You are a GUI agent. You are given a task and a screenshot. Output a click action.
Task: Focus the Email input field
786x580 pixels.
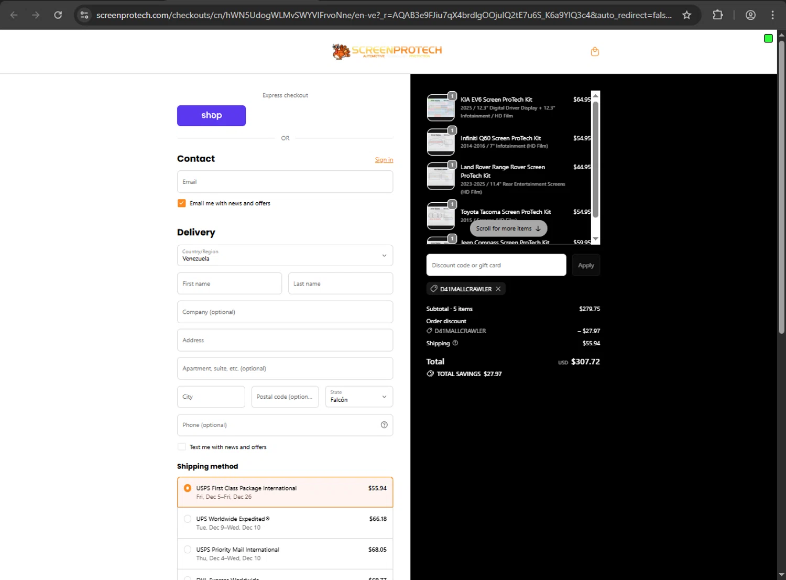pos(285,182)
